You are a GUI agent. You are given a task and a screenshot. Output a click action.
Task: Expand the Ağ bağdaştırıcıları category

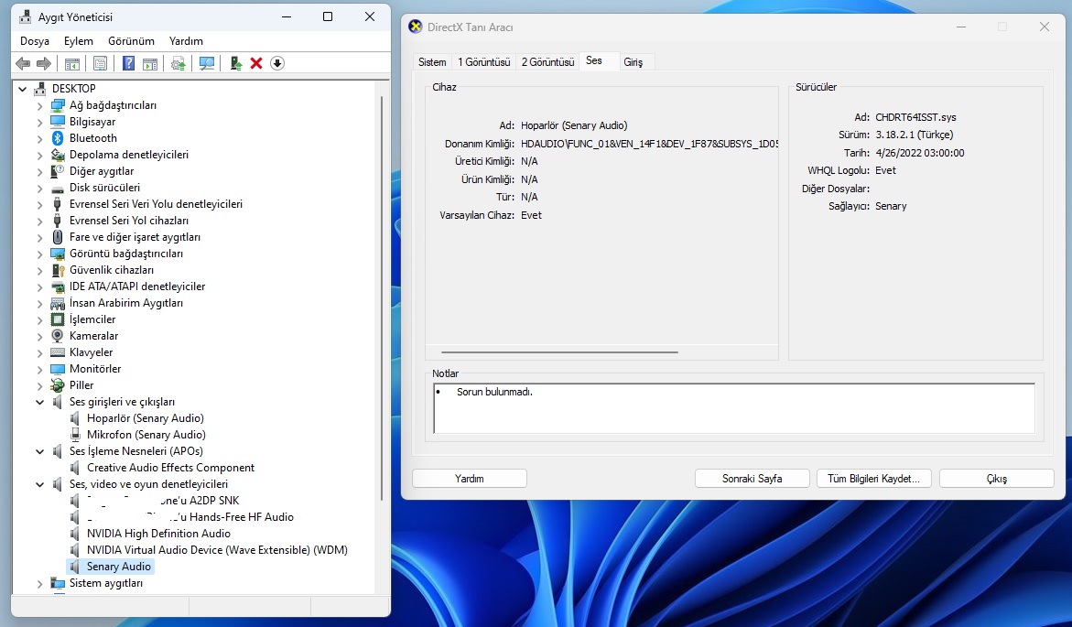pyautogui.click(x=39, y=105)
